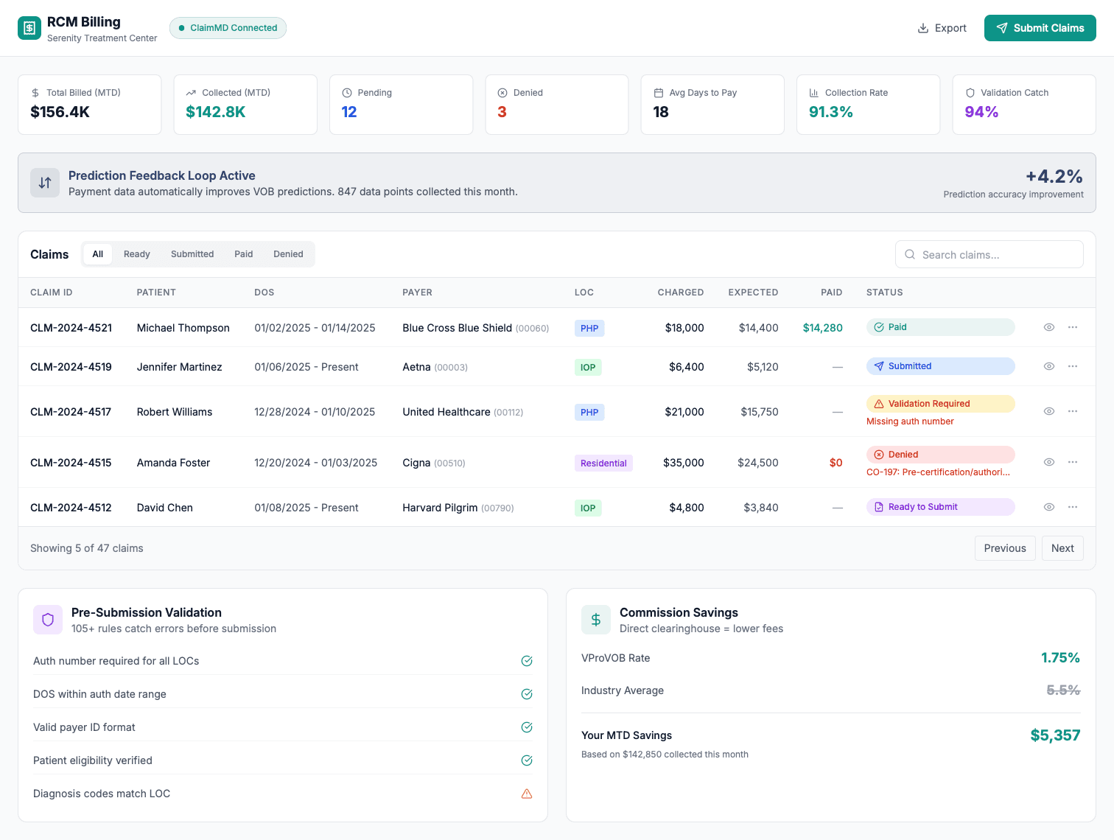Select the Ready filter tab
Screen dimensions: 1114x840
pyautogui.click(x=136, y=253)
